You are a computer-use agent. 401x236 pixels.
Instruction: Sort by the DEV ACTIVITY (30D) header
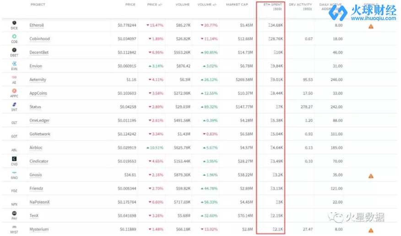coord(300,7)
